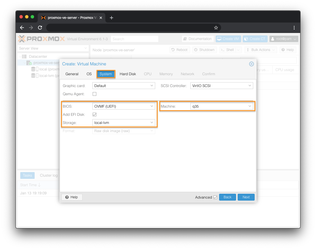Reload the page with the refresh icon
Screen dimensions: 316x249
40,28
